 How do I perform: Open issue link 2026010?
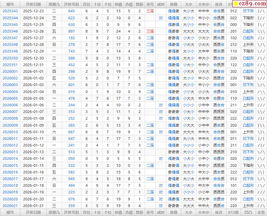pos(10,132)
